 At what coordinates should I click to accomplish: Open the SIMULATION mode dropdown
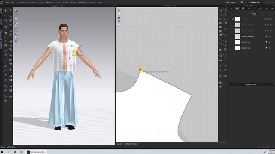255,2
